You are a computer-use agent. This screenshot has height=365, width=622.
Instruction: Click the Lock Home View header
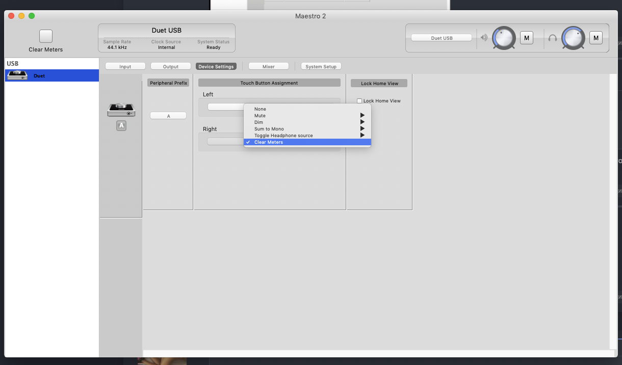click(380, 83)
